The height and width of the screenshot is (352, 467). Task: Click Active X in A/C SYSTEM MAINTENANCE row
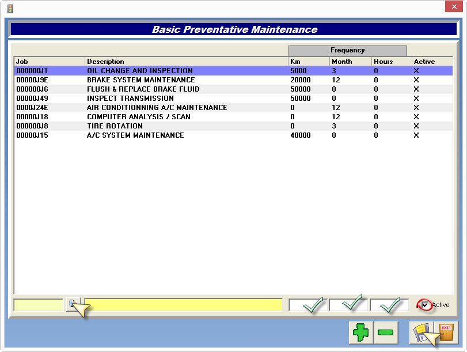pyautogui.click(x=416, y=135)
